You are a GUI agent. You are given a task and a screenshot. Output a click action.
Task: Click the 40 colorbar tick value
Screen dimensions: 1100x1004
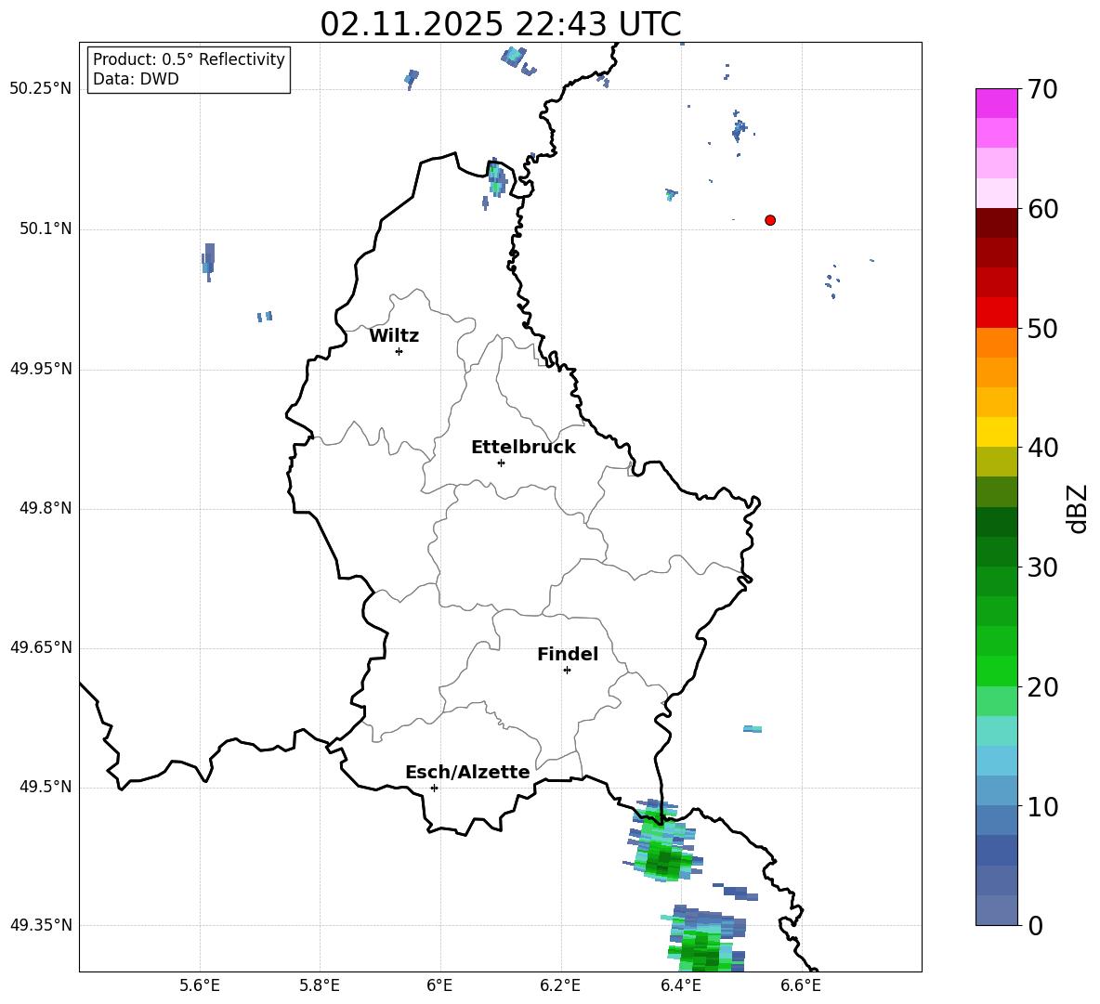(x=1042, y=448)
